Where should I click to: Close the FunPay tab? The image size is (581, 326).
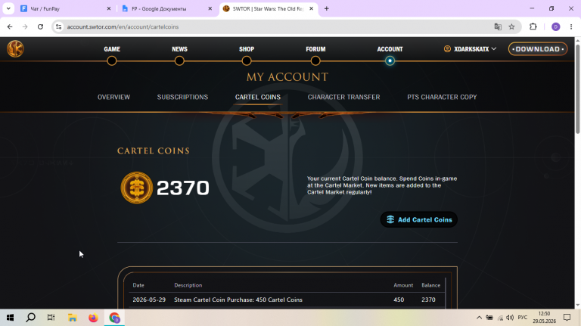coord(109,8)
